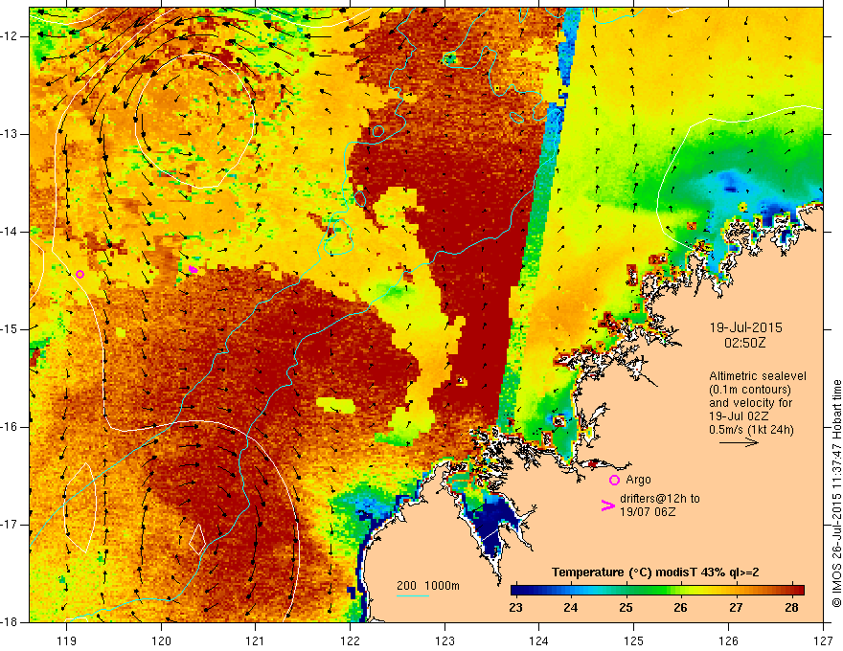
Task: Click the '25' tick label on the colour bar
Action: [626, 608]
